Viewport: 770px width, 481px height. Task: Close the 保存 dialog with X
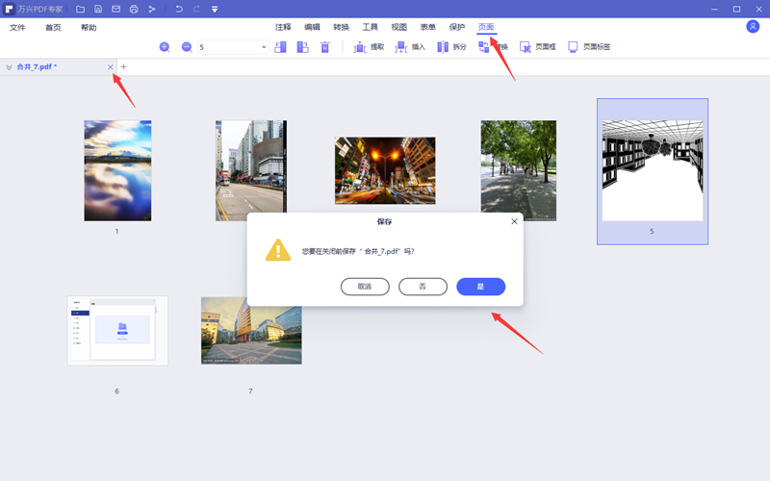(x=514, y=221)
